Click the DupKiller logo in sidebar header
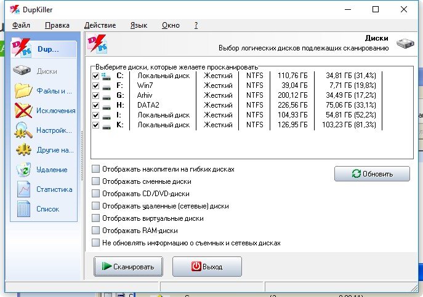This screenshot has width=423, height=297. pyautogui.click(x=21, y=48)
